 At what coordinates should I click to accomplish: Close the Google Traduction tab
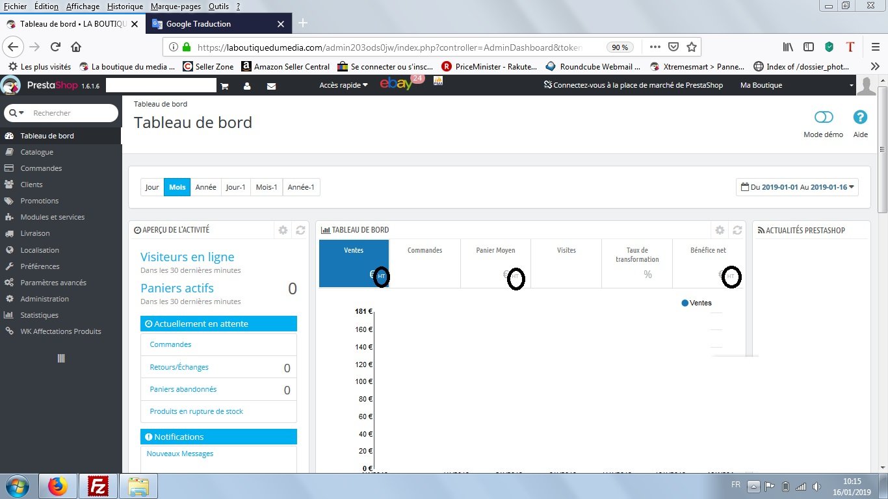pos(281,24)
